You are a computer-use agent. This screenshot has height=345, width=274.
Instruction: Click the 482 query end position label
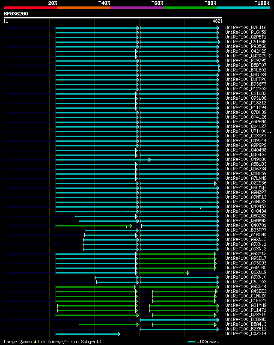point(217,21)
